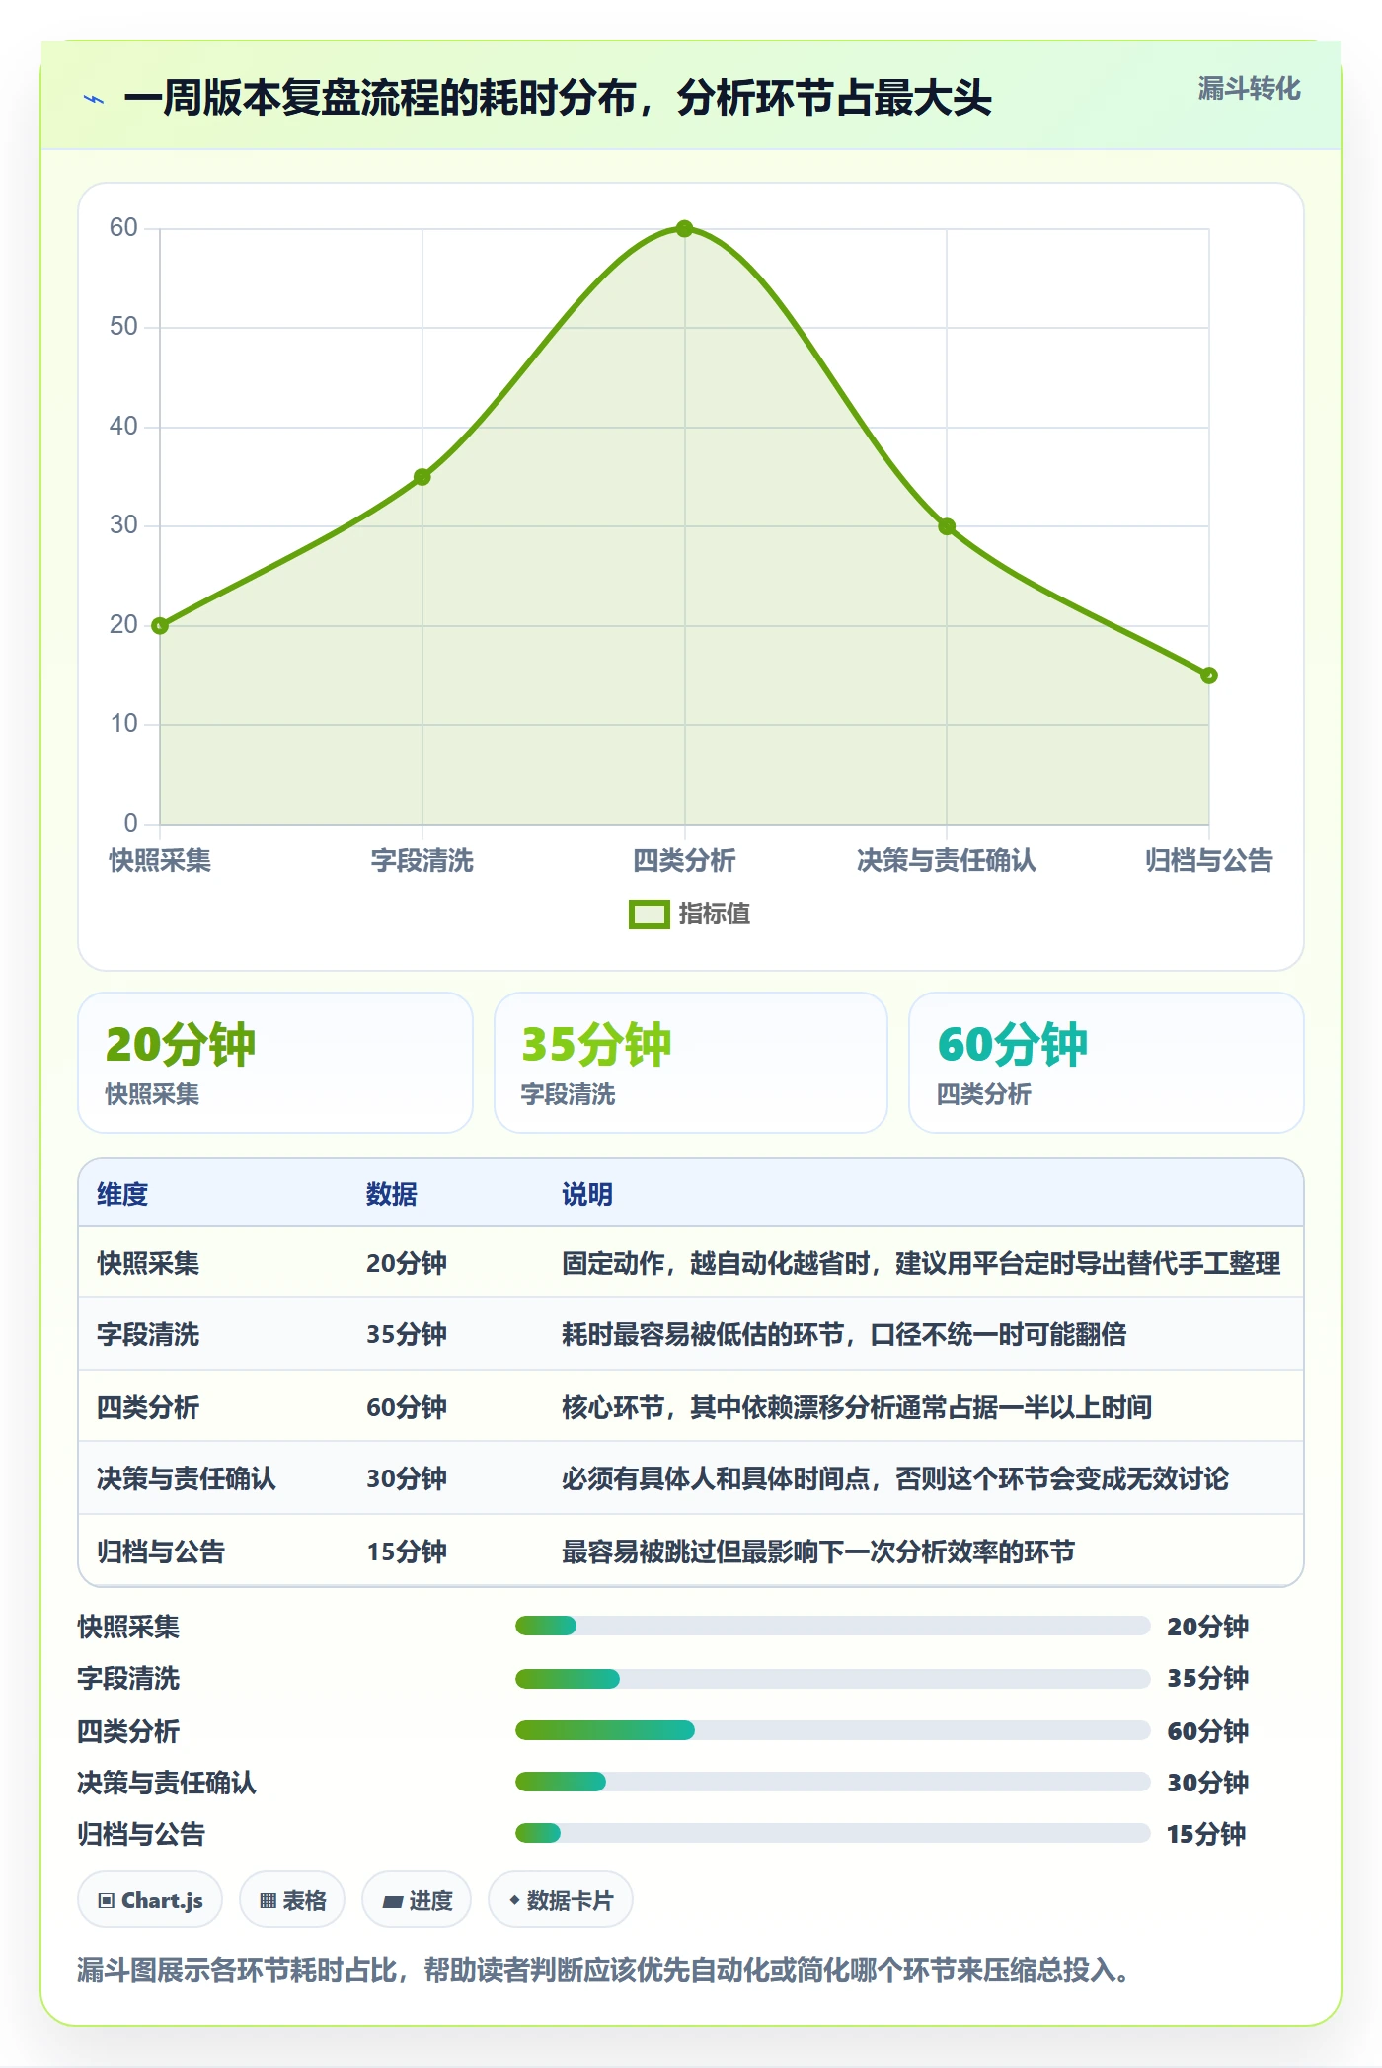The height and width of the screenshot is (2068, 1382).
Task: Click the 快照采集 progress bar
Action: click(832, 1626)
